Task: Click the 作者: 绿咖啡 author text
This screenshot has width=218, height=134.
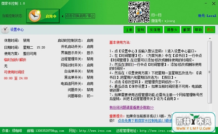Action: 12,131
